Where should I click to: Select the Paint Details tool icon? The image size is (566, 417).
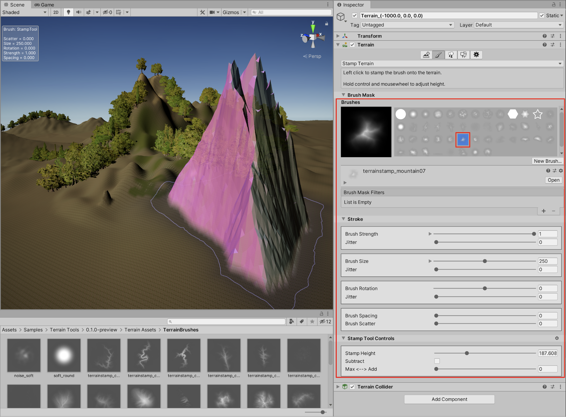coord(463,55)
